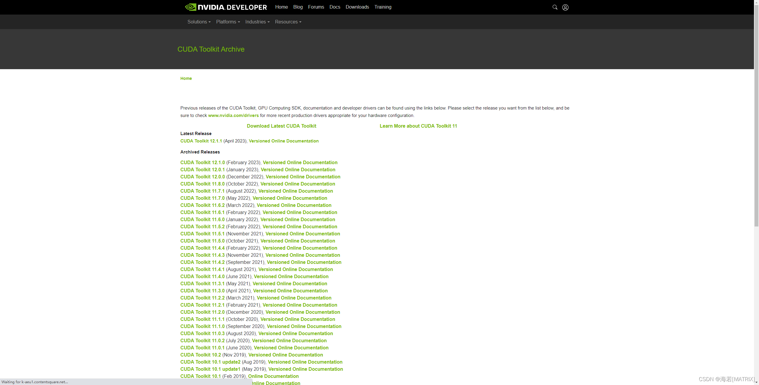
Task: Open the CUDA Toolkit 10.2 link
Action: (200, 355)
